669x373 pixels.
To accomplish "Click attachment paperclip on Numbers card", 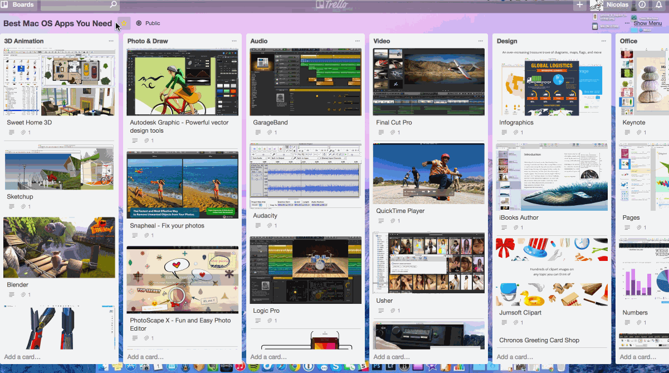I will [x=639, y=323].
